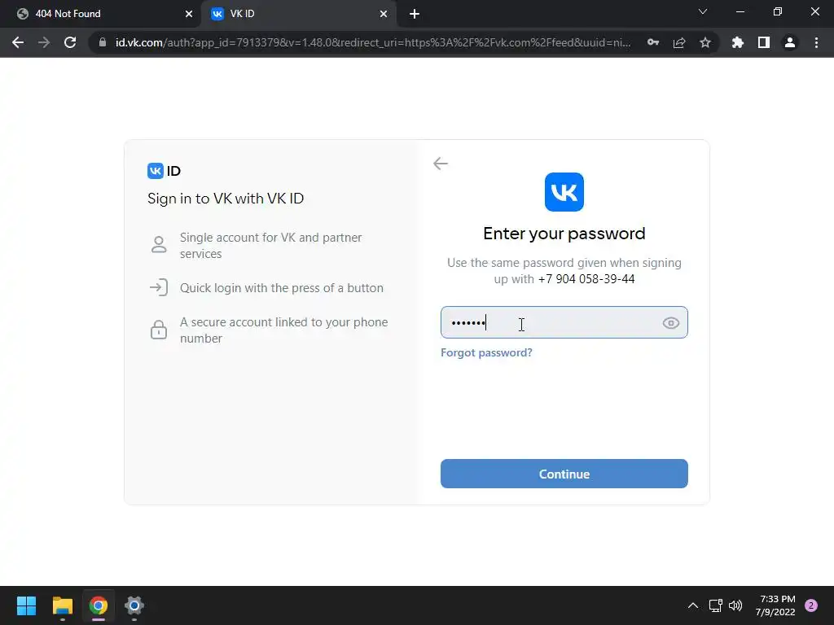Click 'Sign in to VK with VK ID' text

226,199
